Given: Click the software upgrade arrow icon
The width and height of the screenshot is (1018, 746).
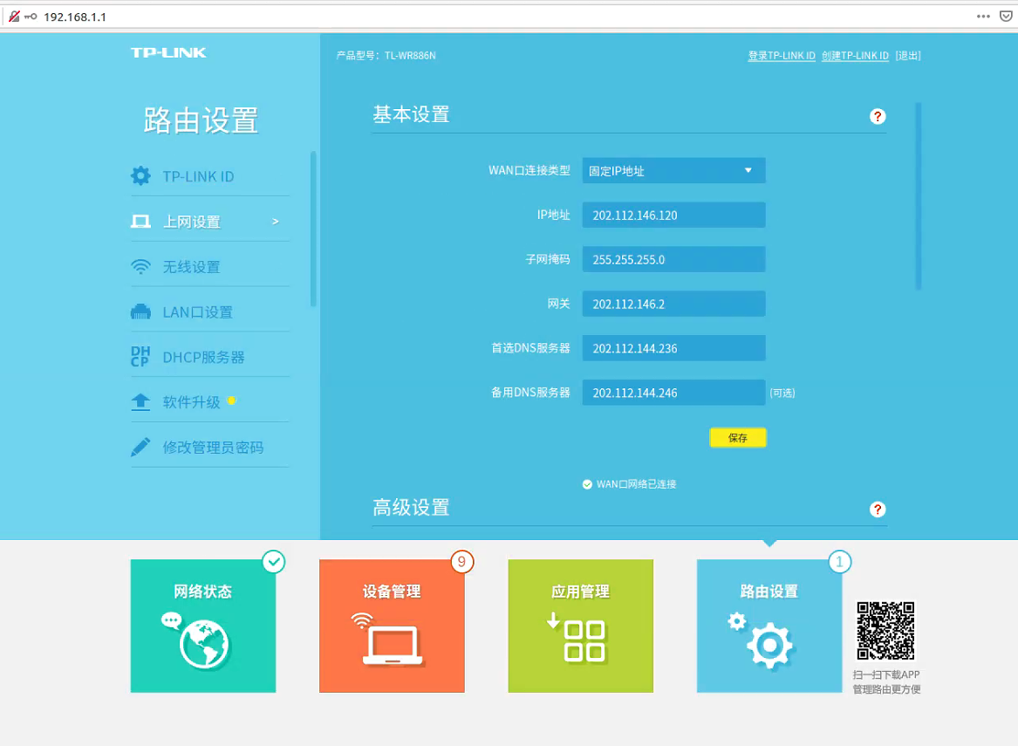Looking at the screenshot, I should tap(140, 402).
